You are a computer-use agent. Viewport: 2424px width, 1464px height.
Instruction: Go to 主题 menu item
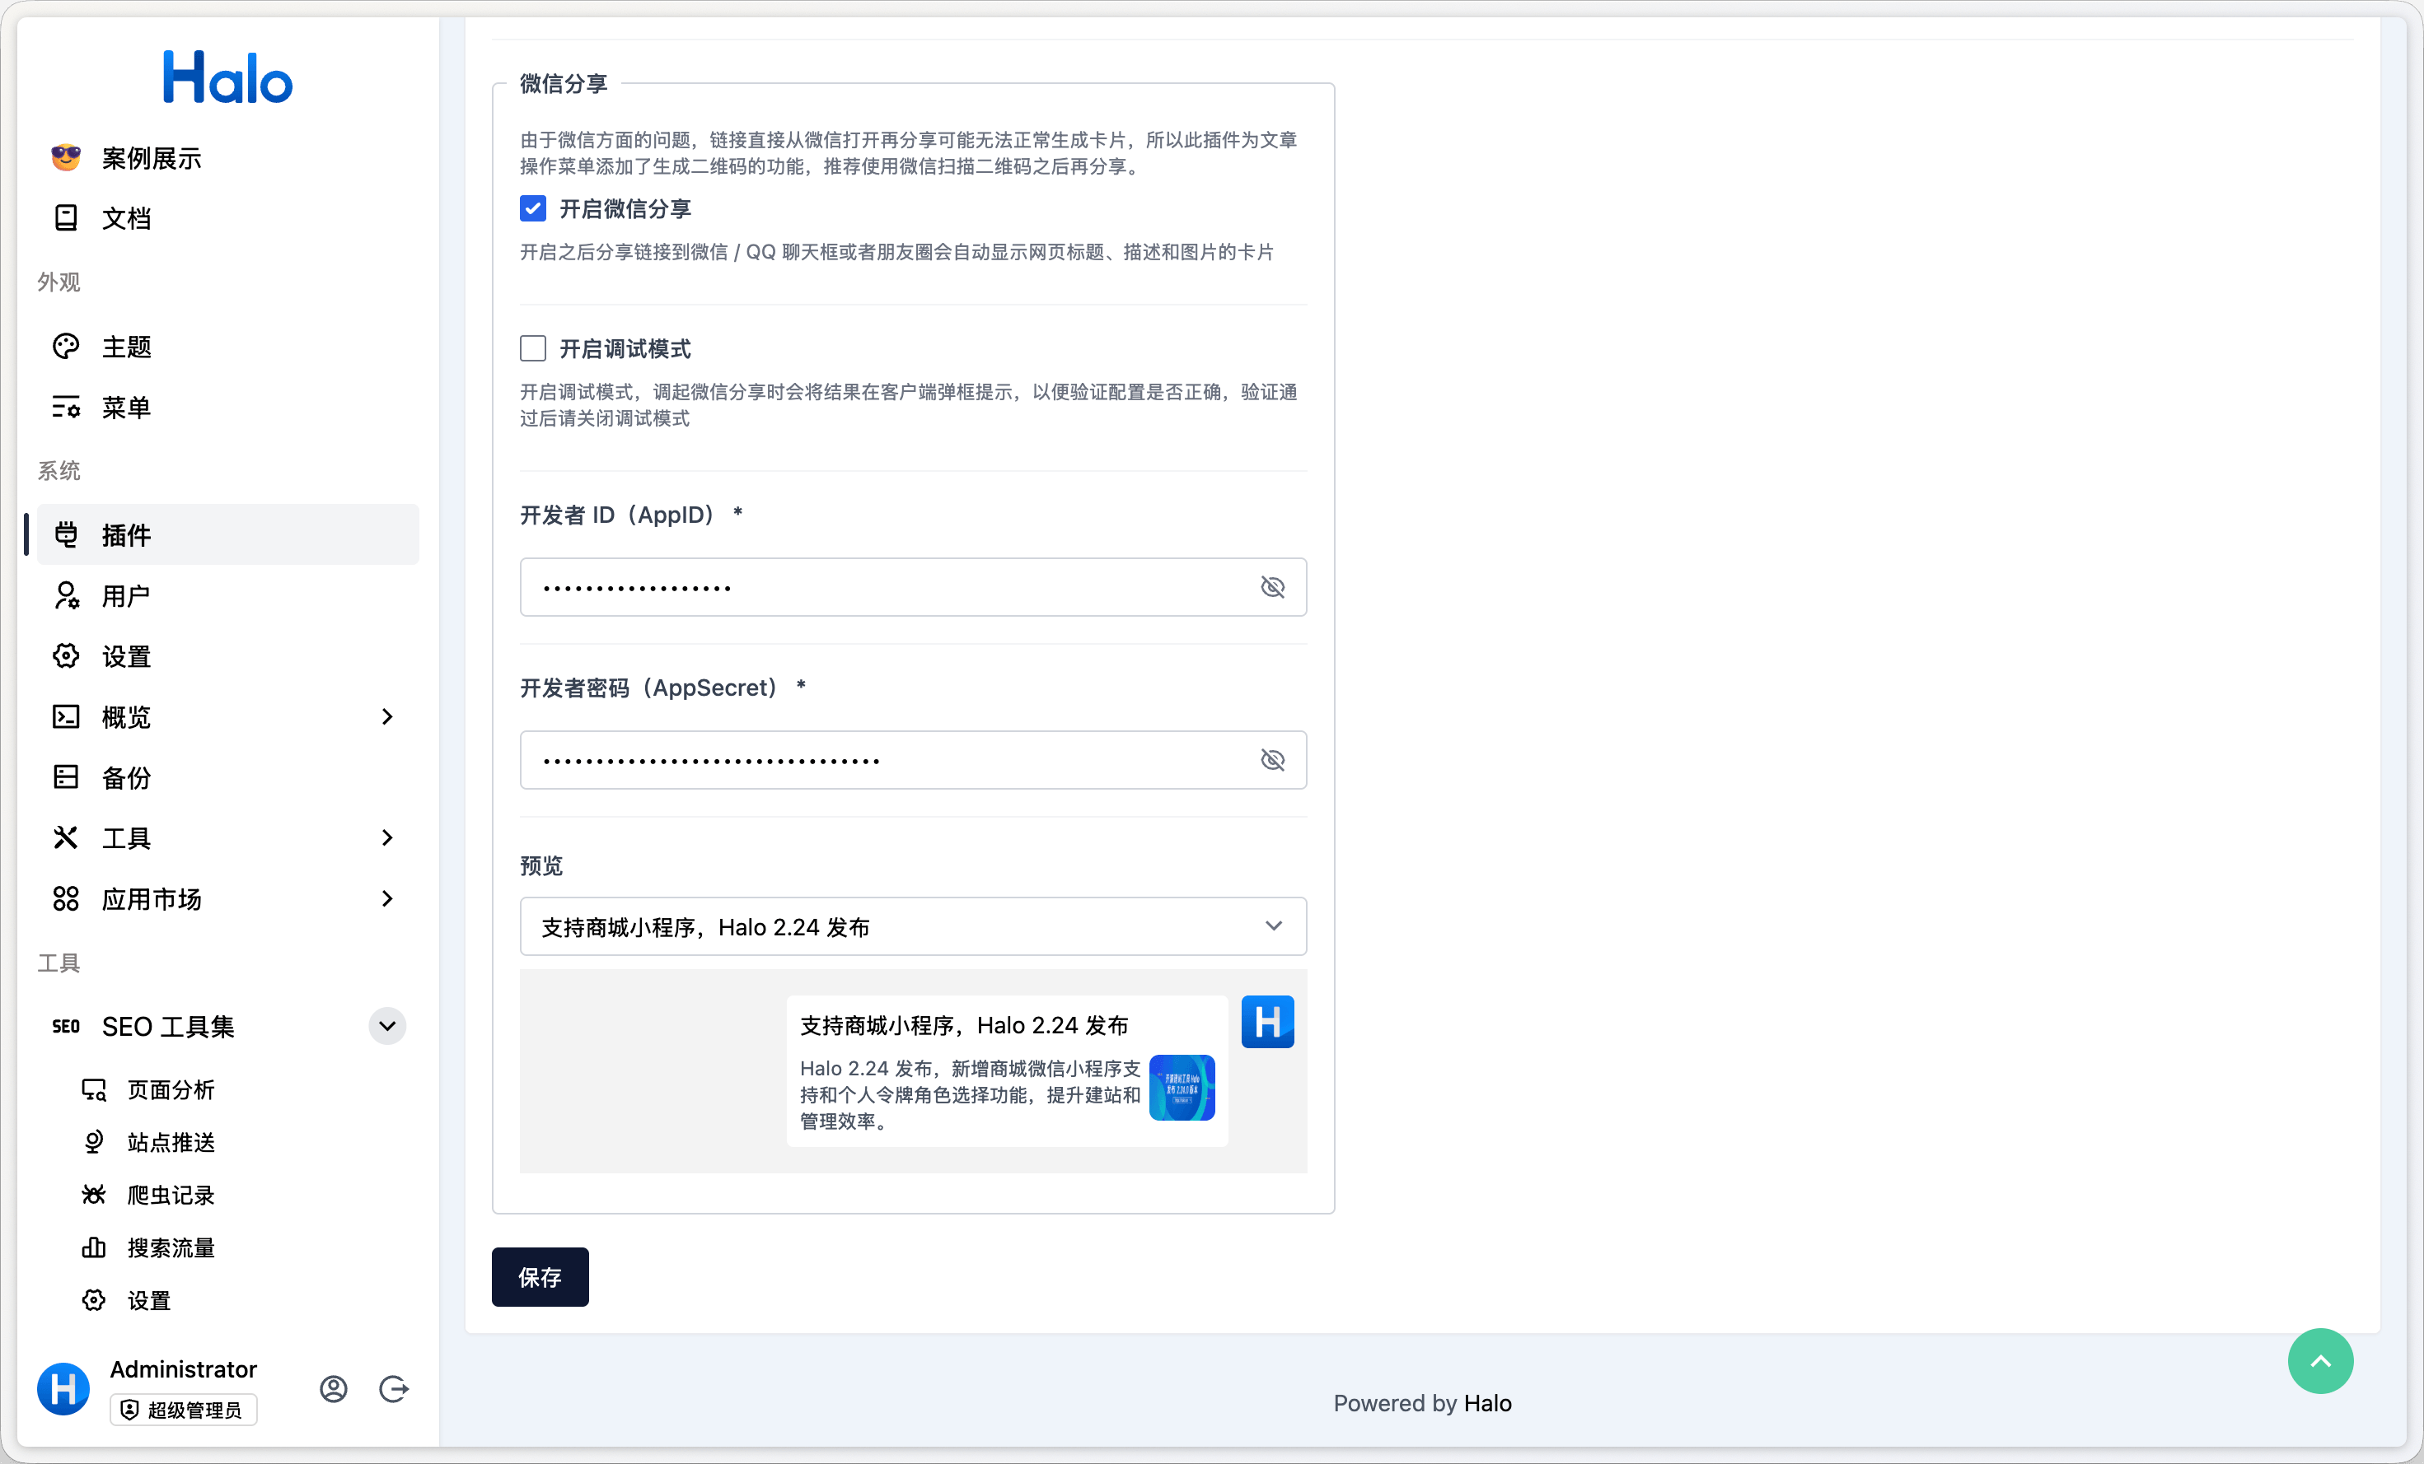point(227,346)
